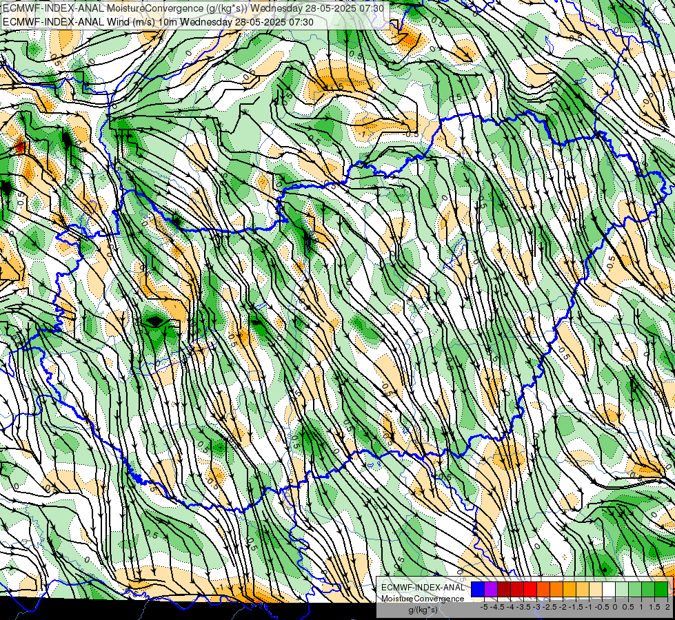Click the light orange swatch between -1.5 and -1
The height and width of the screenshot is (620, 675).
coord(583,589)
